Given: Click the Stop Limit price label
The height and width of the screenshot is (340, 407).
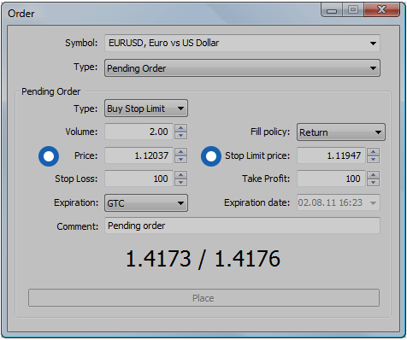Looking at the screenshot, I should coord(257,155).
